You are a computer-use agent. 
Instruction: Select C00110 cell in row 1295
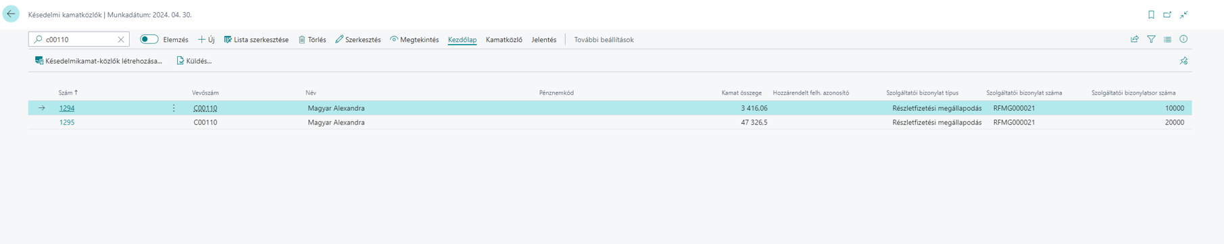point(205,122)
